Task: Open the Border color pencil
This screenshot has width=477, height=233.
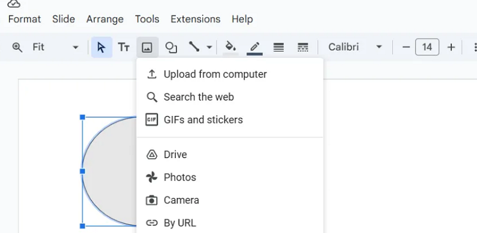Action: pyautogui.click(x=255, y=48)
